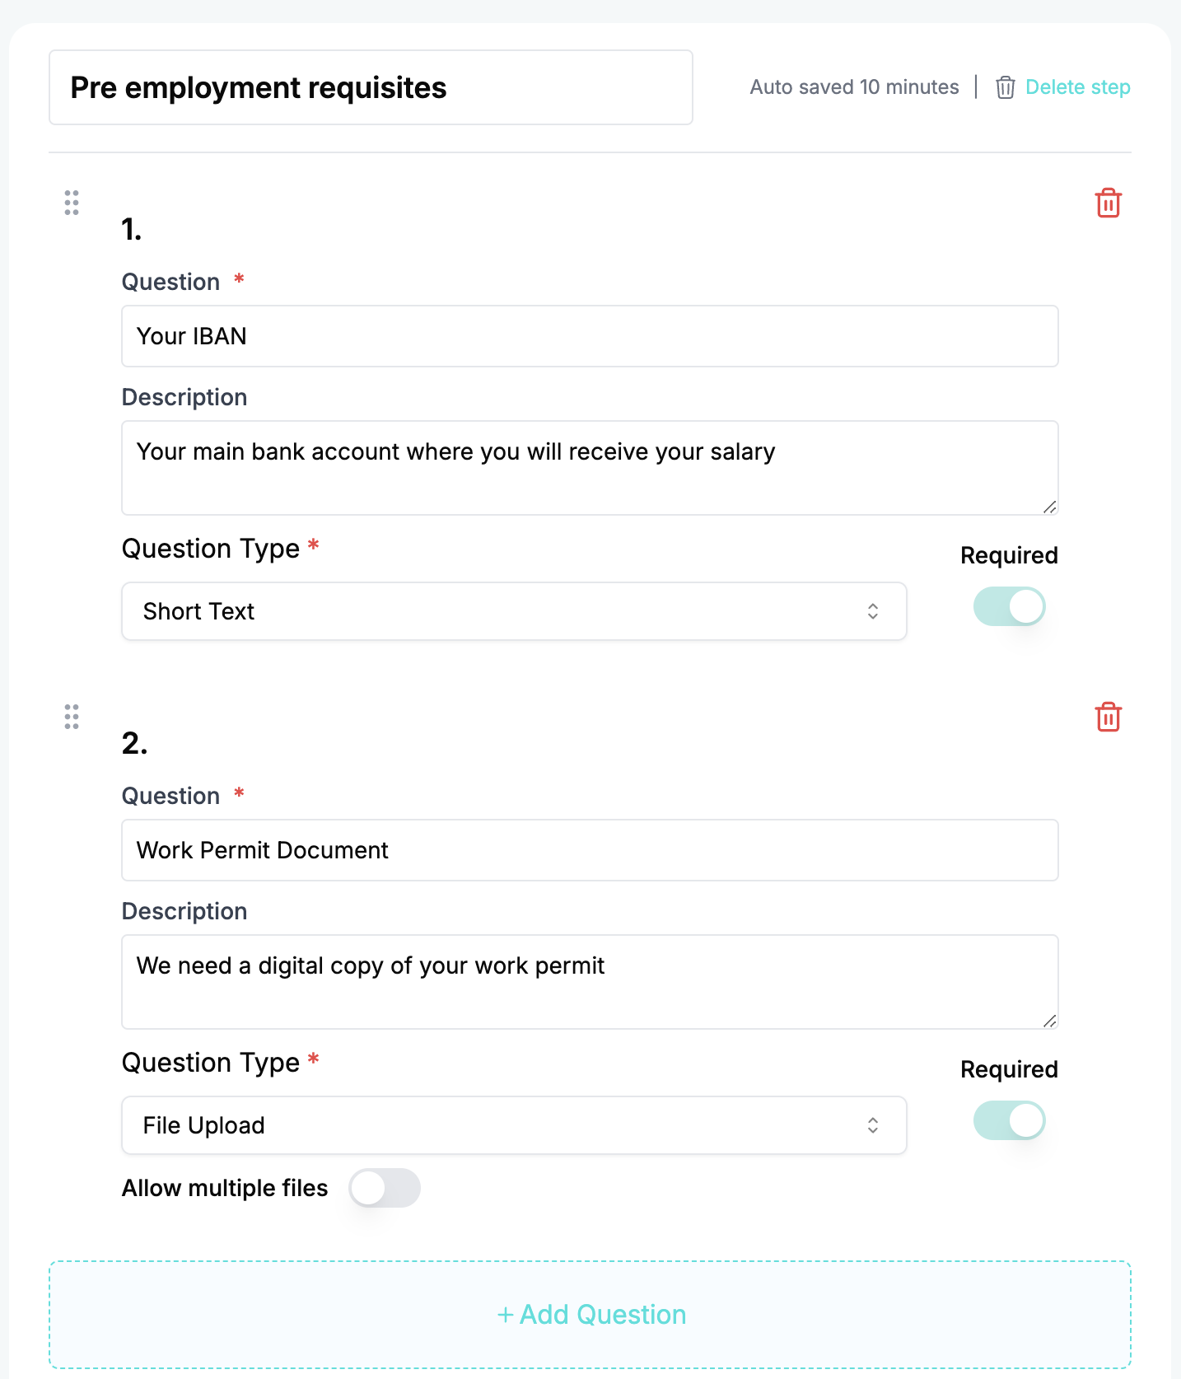The image size is (1181, 1379).
Task: Click the Pre employment requisites title field
Action: coord(371,87)
